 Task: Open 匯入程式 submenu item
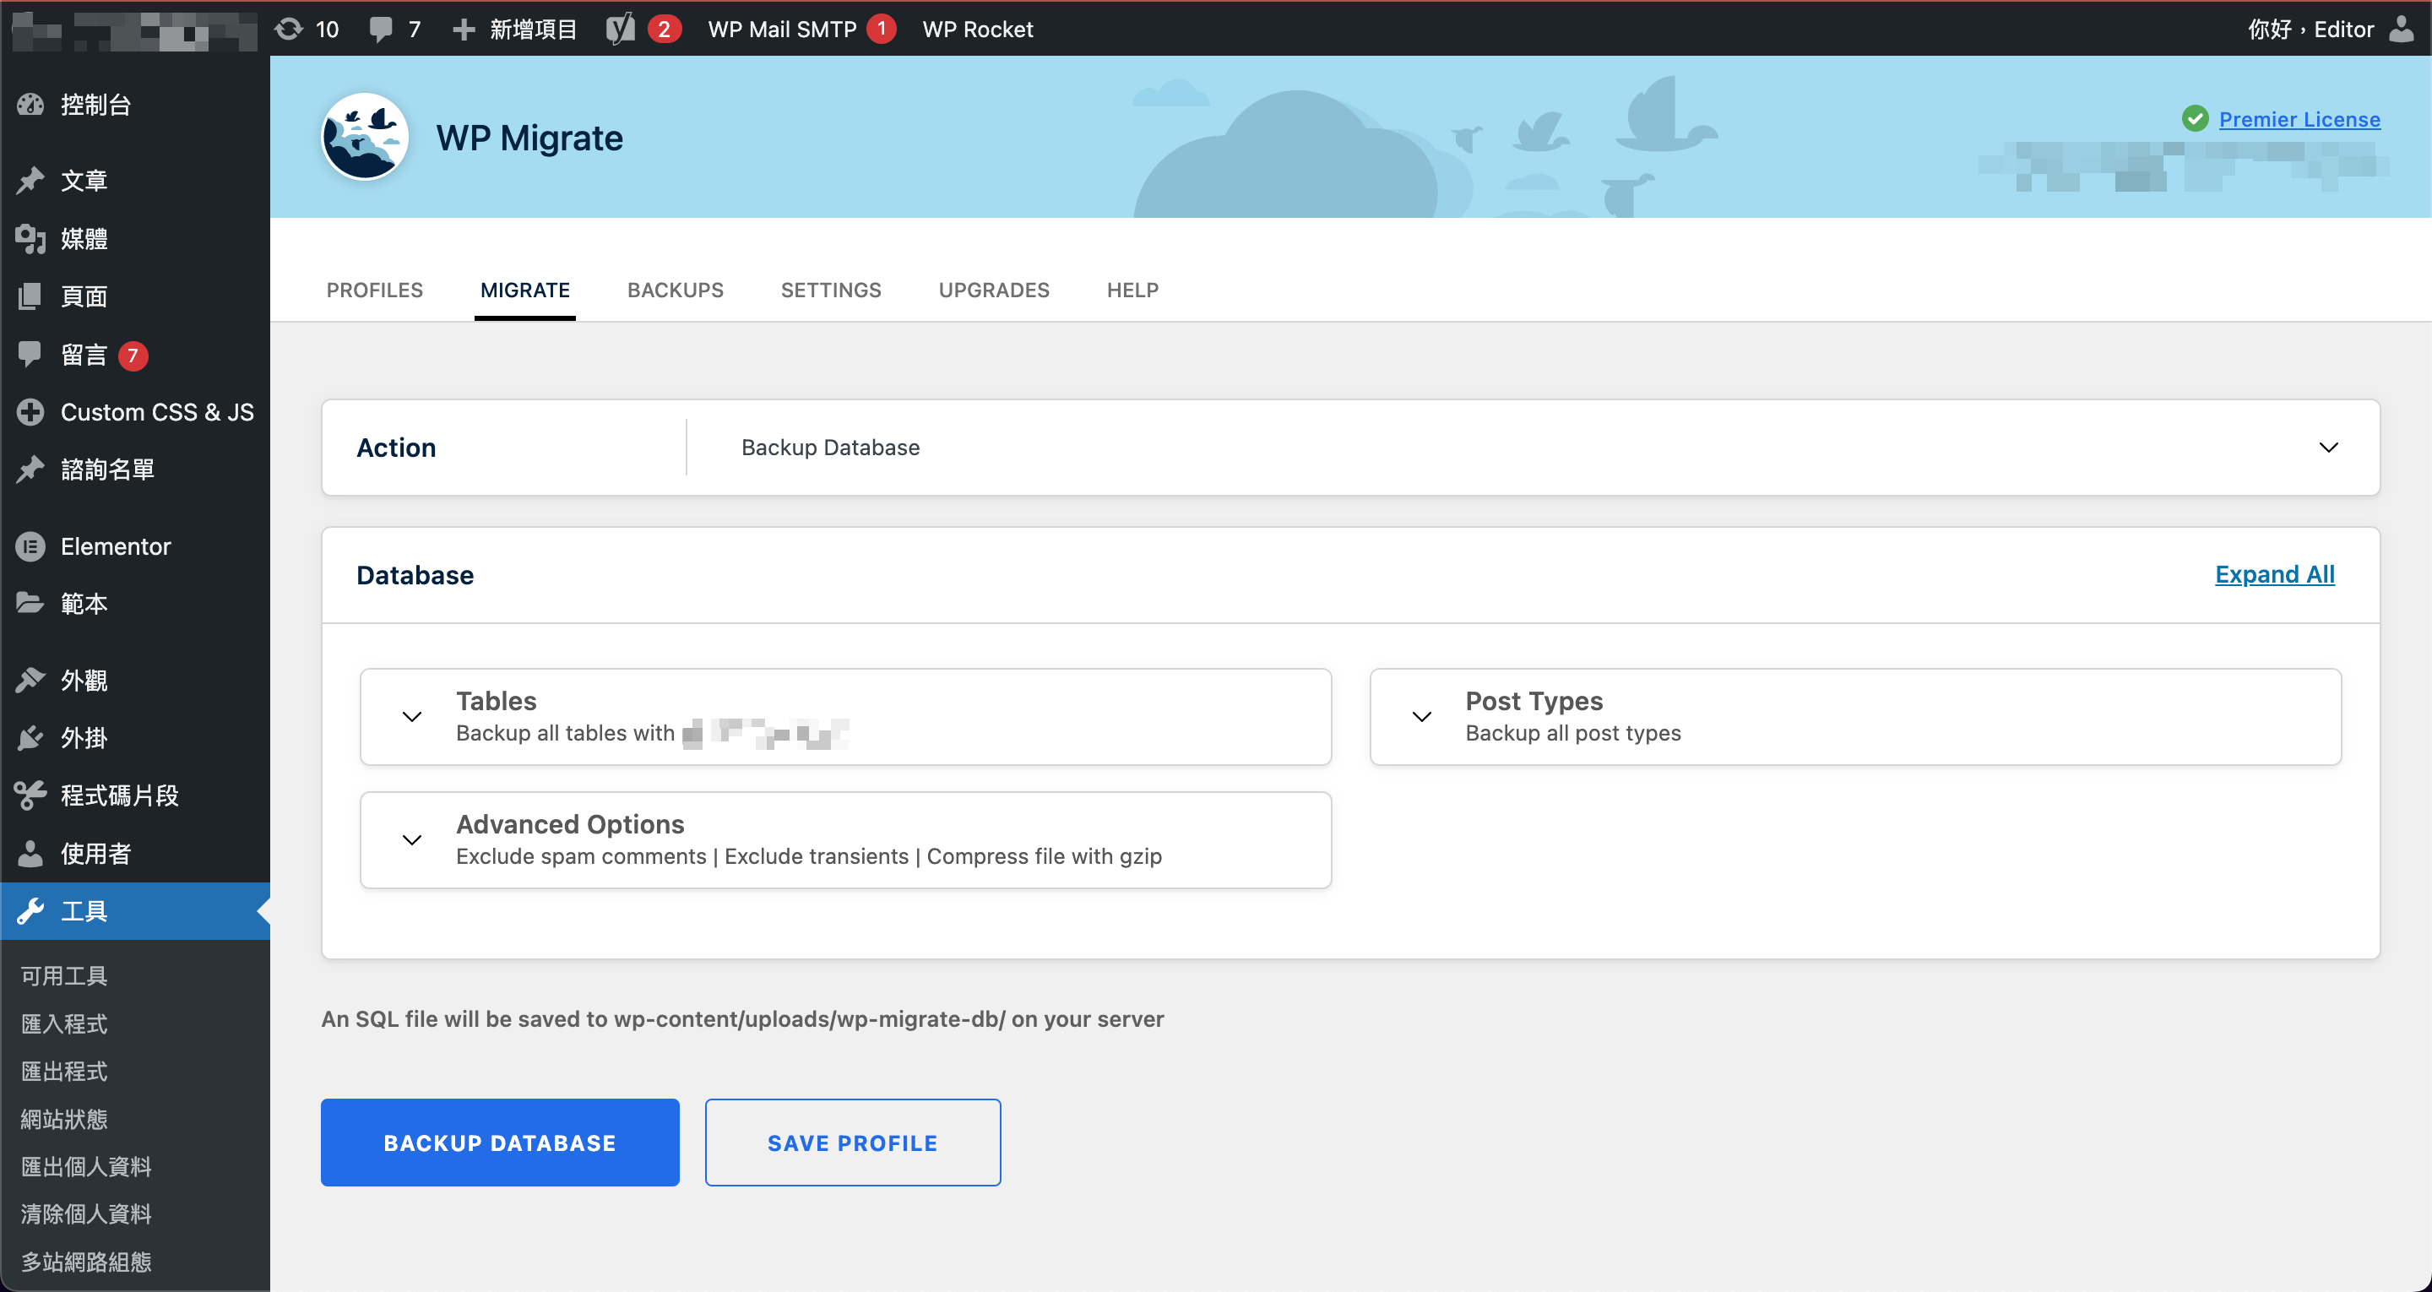point(64,1023)
